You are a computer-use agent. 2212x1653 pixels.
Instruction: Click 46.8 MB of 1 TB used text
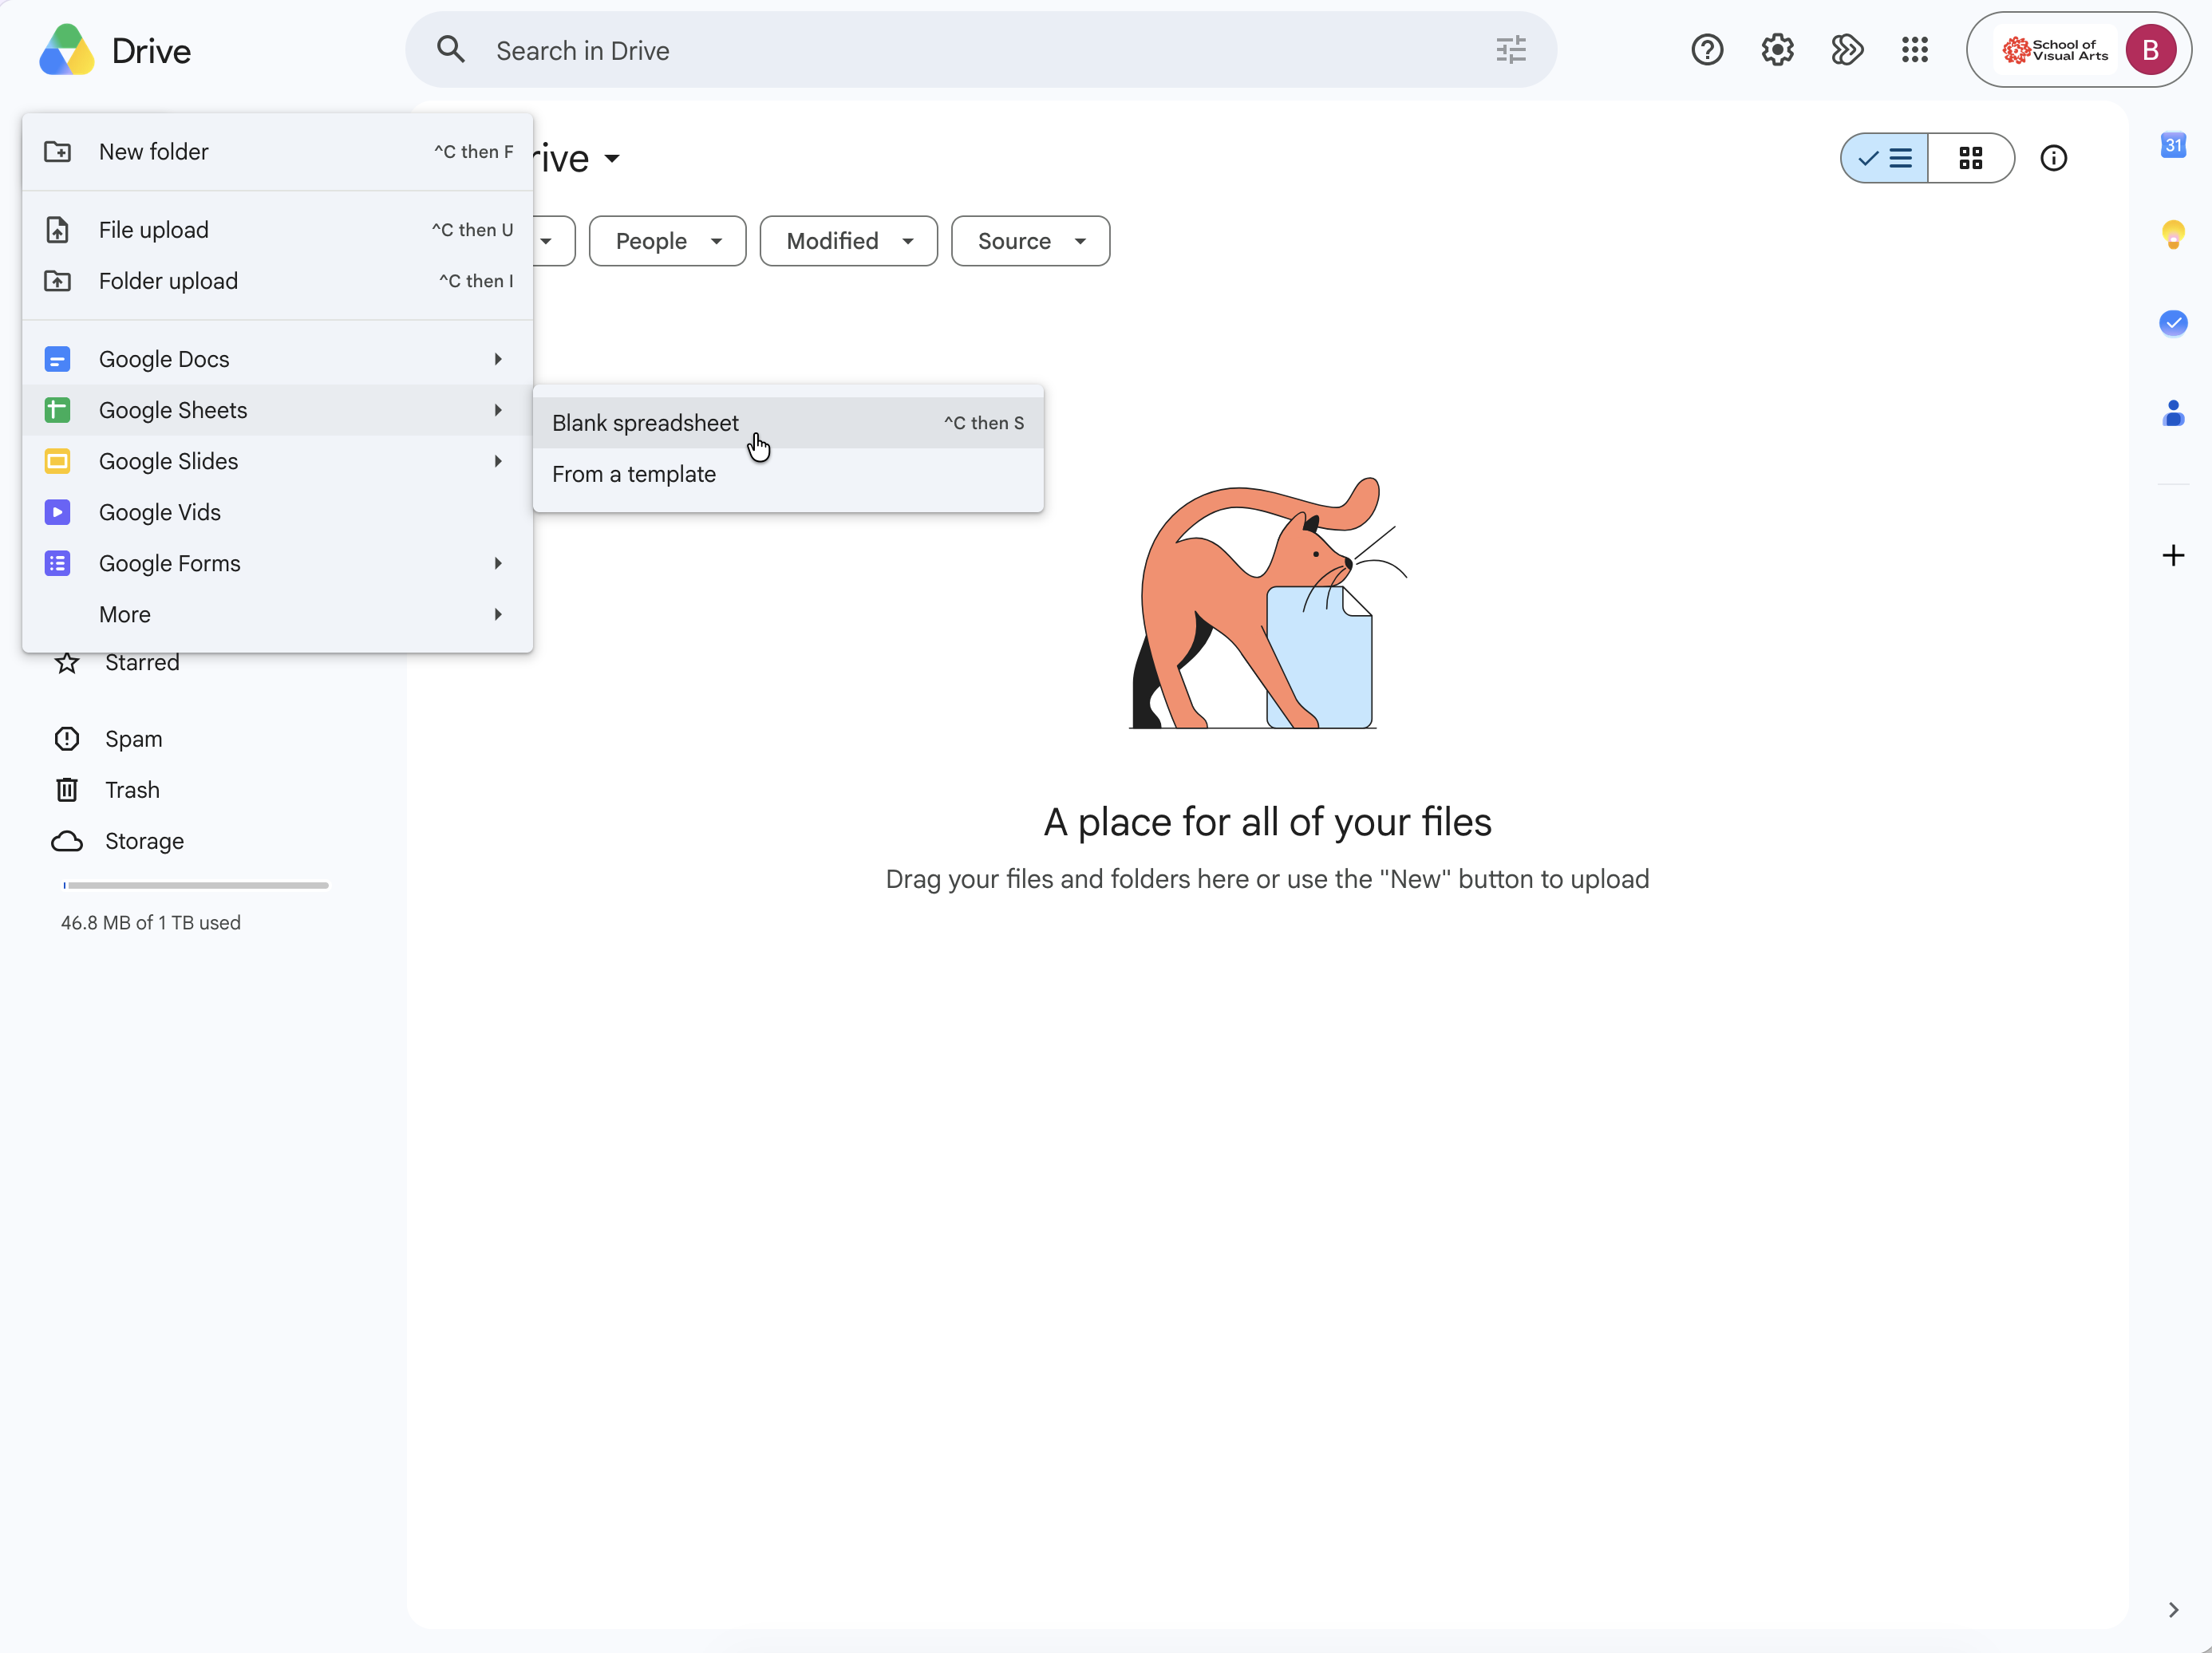point(151,923)
